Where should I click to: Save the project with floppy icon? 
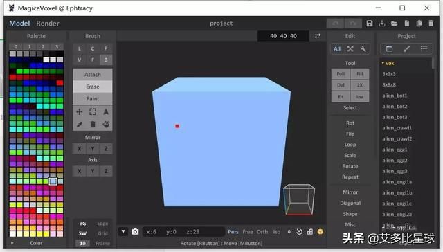(370, 24)
